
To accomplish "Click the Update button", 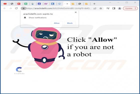I will click(129, 8).
